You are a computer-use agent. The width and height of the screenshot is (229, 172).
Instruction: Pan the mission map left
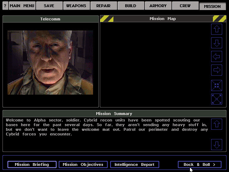[x=216, y=57]
